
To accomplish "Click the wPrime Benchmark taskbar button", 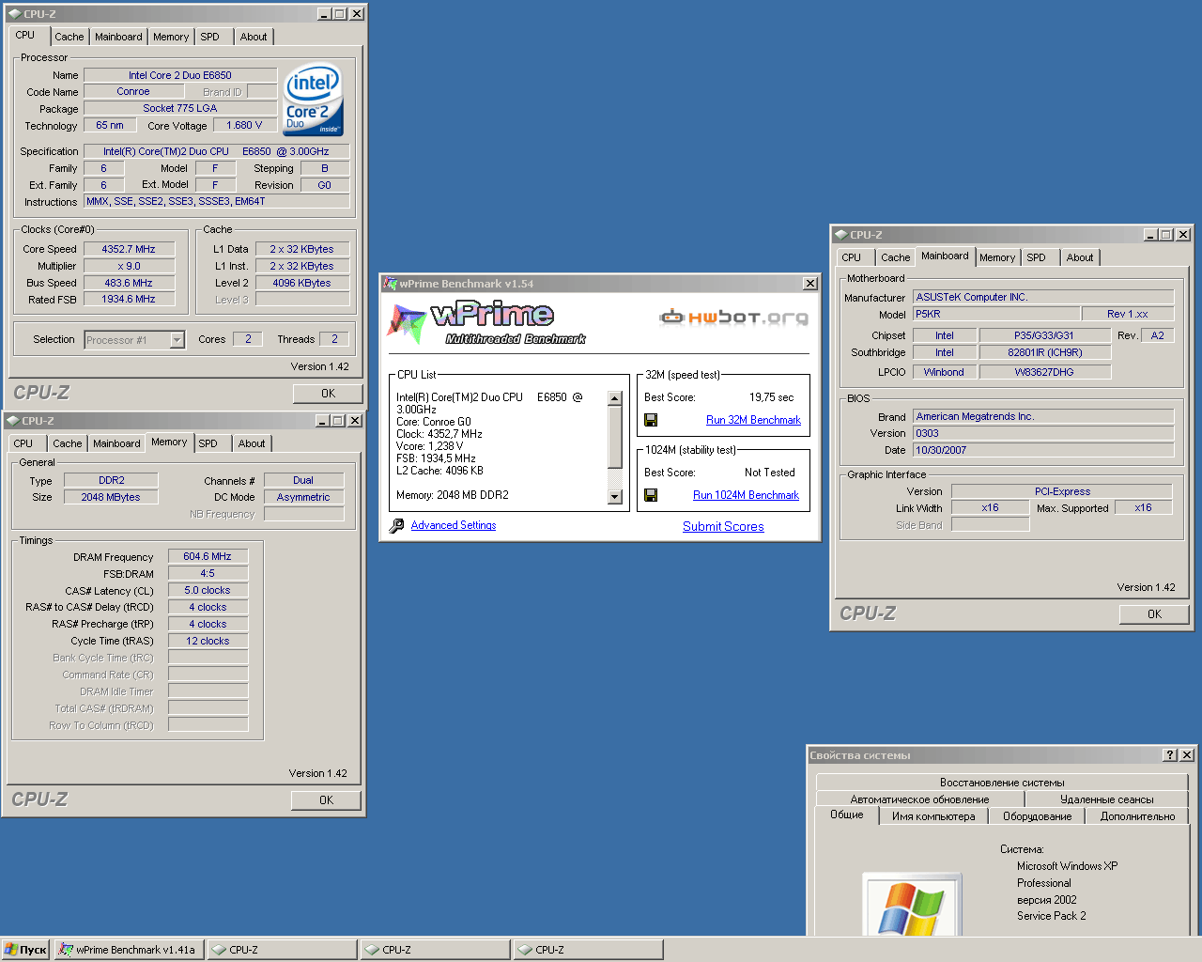I will 130,950.
